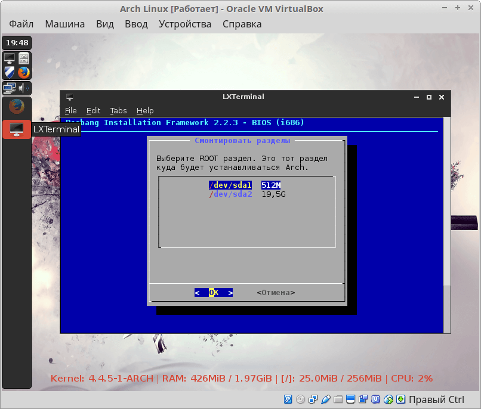481x409 pixels.
Task: Click the large Firefox taskbar button above LXTerminal
Action: (x=17, y=107)
